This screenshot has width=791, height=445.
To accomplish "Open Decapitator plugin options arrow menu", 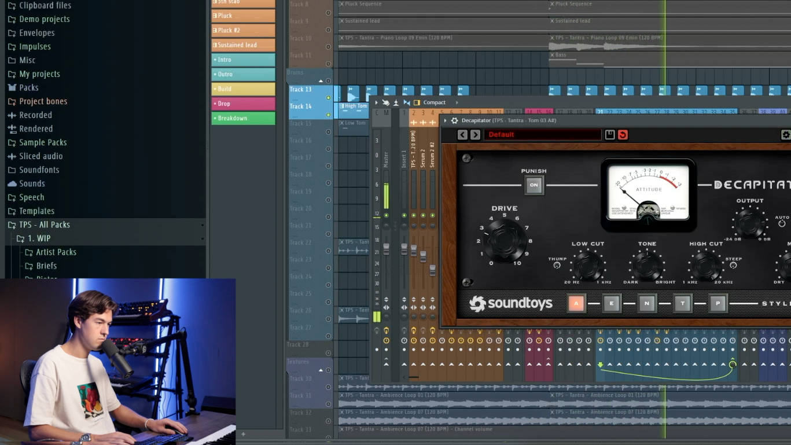I will (445, 120).
